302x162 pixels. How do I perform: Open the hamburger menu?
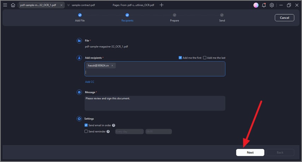coord(5,5)
